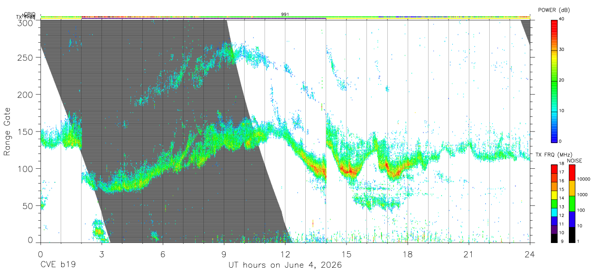Click the x-axis hour tick 18
Image resolution: width=596 pixels, height=275 pixels.
pyautogui.click(x=407, y=254)
